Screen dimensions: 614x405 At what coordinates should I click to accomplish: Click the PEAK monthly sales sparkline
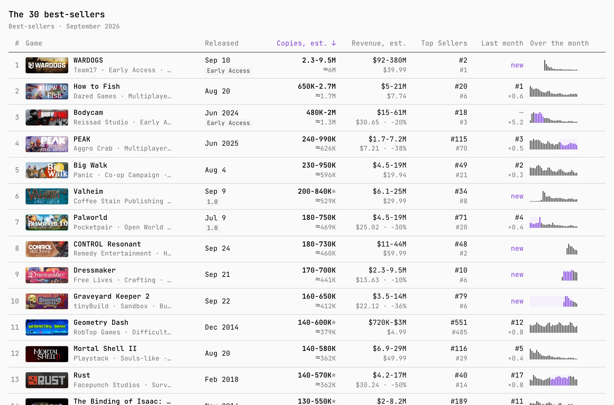pyautogui.click(x=554, y=144)
